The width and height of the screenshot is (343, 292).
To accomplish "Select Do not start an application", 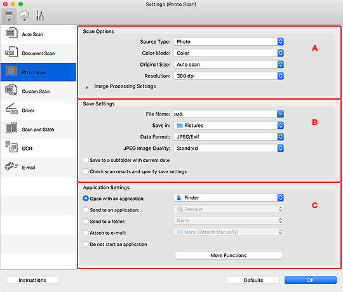I will [x=86, y=244].
